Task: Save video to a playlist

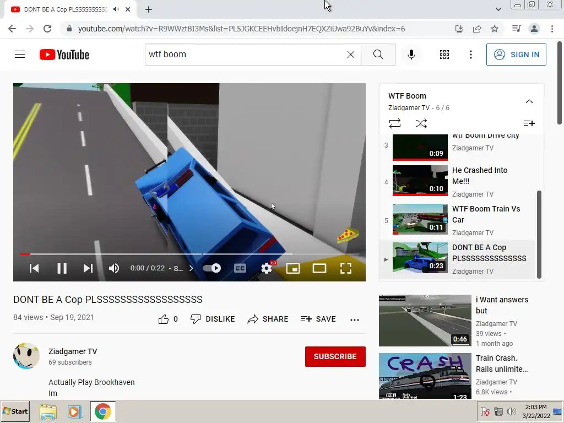Action: coord(318,319)
